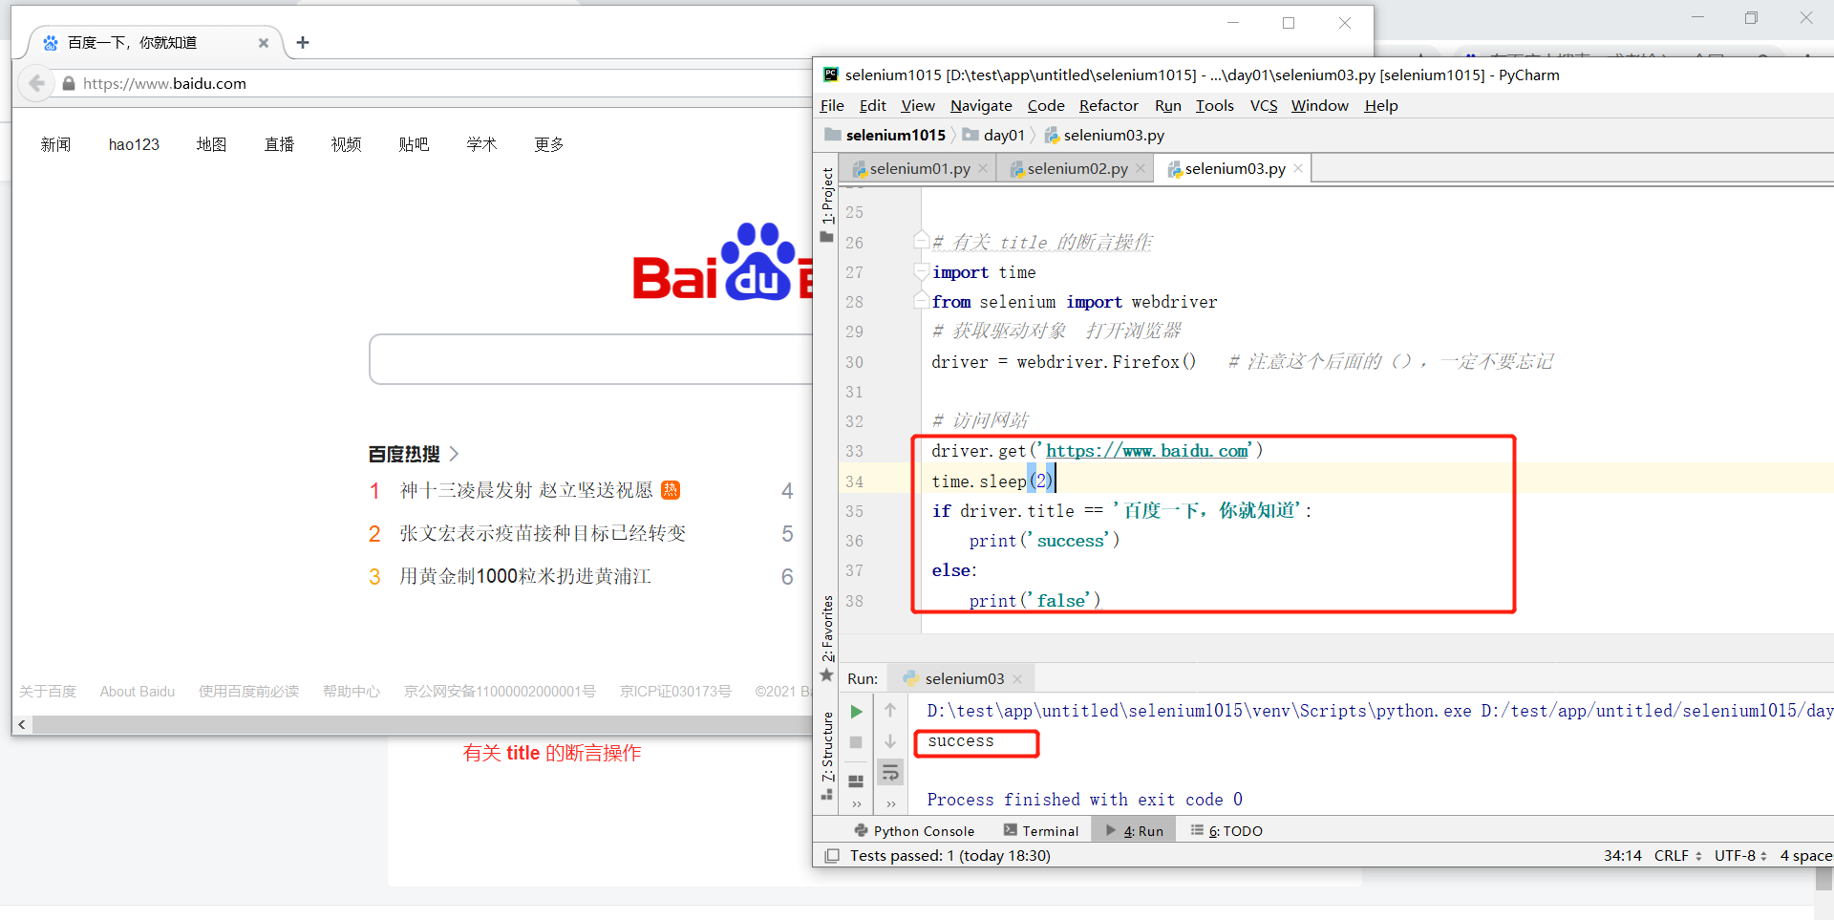
Task: Open the Help menu
Action: (1381, 106)
